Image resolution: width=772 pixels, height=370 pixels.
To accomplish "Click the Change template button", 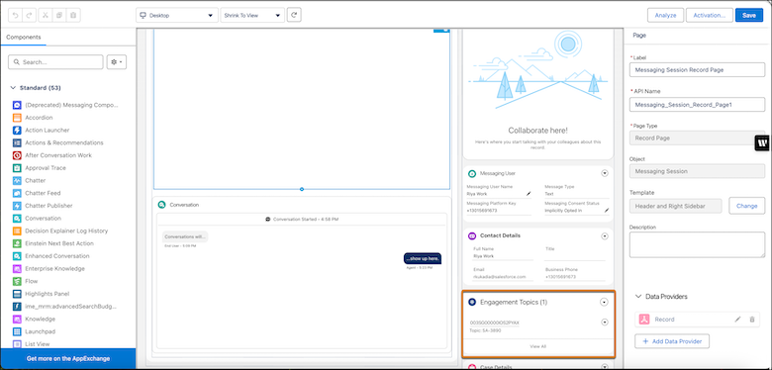I will click(x=746, y=206).
